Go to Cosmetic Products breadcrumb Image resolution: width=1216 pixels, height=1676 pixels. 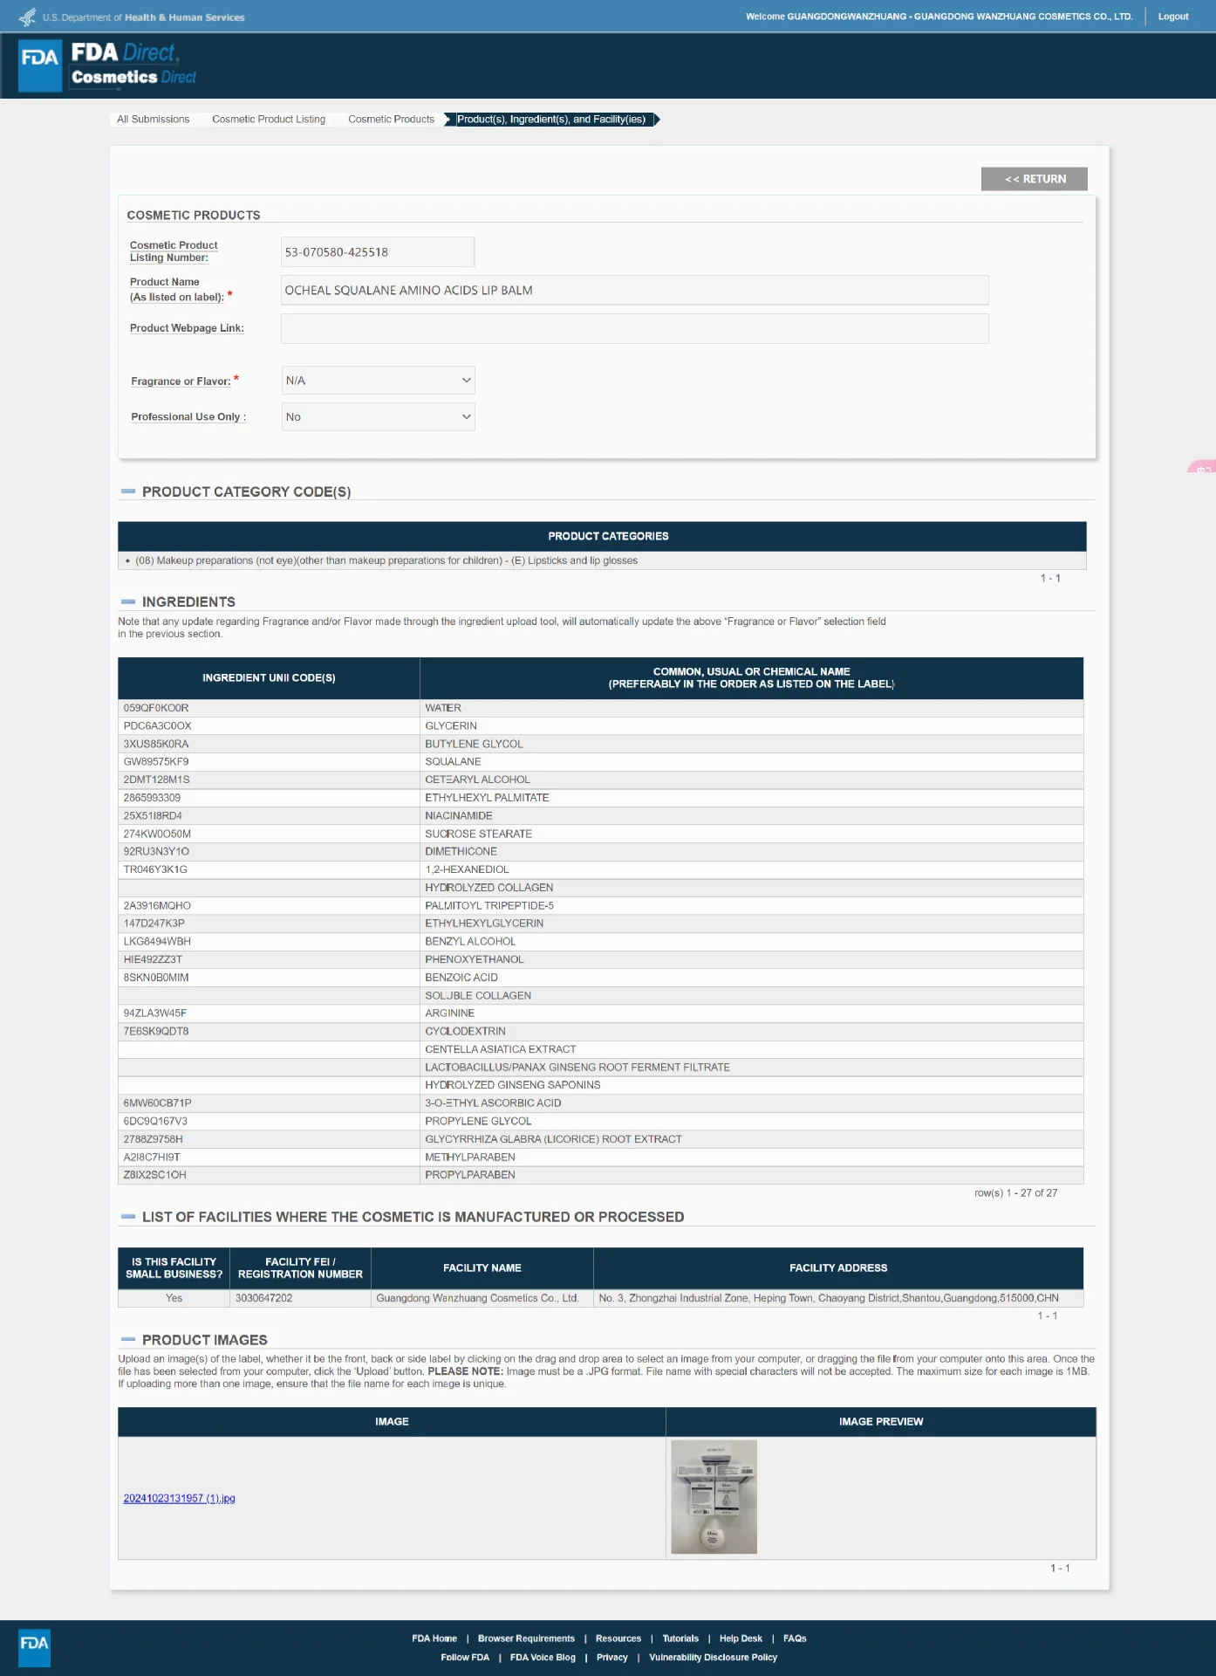point(391,120)
